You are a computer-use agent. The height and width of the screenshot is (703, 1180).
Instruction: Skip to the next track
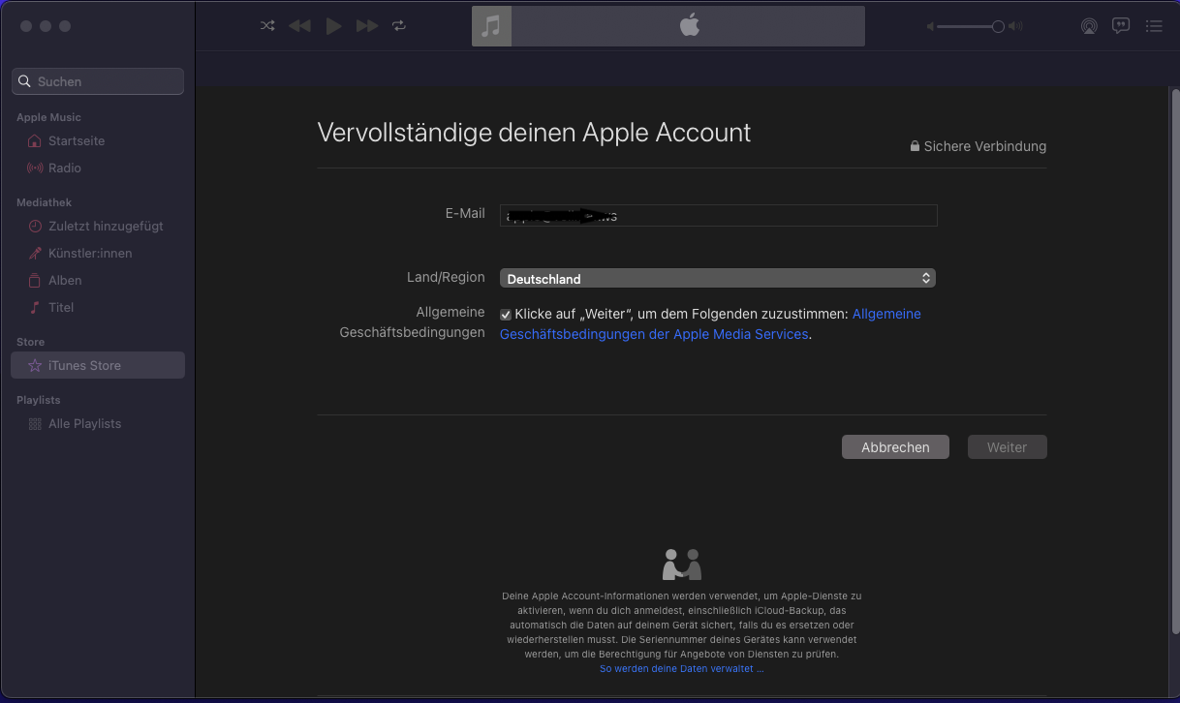(367, 26)
